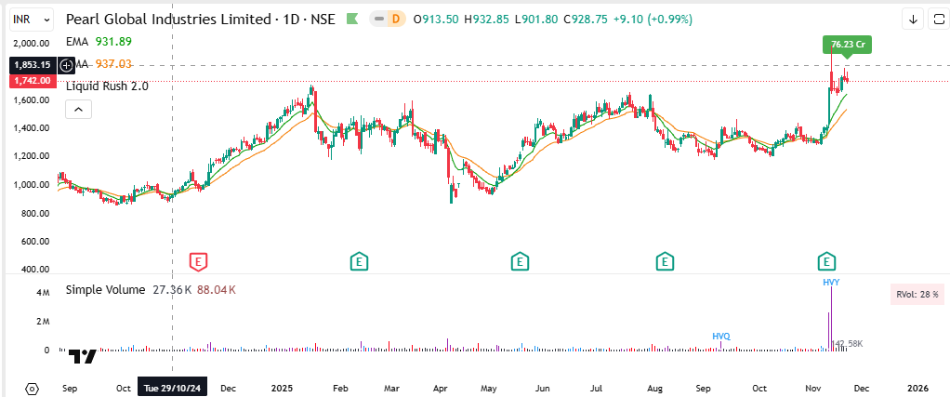Click the RVol: 28 % badge
The width and height of the screenshot is (950, 397).
pyautogui.click(x=917, y=295)
